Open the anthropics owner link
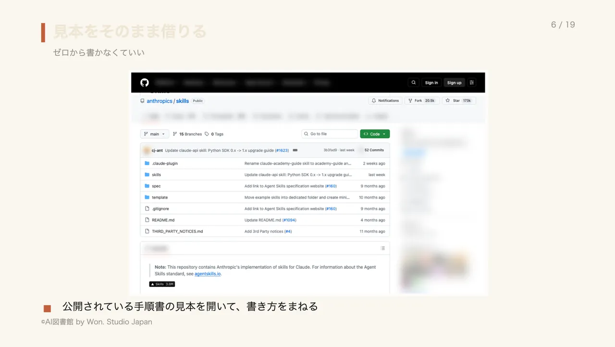615x347 pixels. click(x=160, y=101)
